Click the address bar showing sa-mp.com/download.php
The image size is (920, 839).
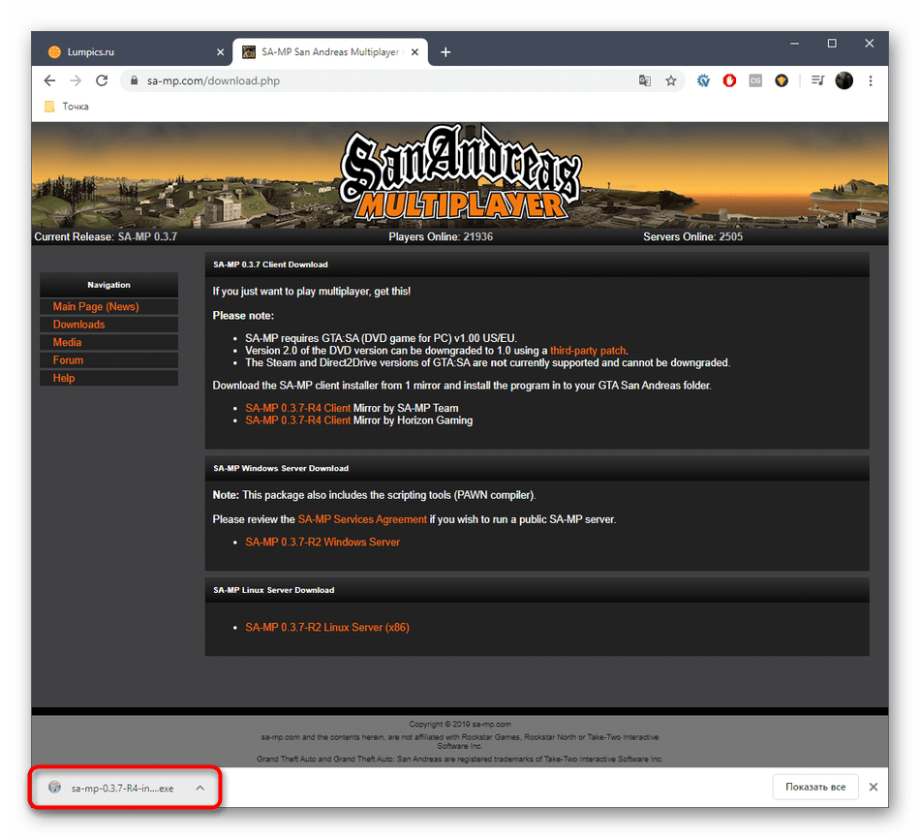[x=387, y=81]
